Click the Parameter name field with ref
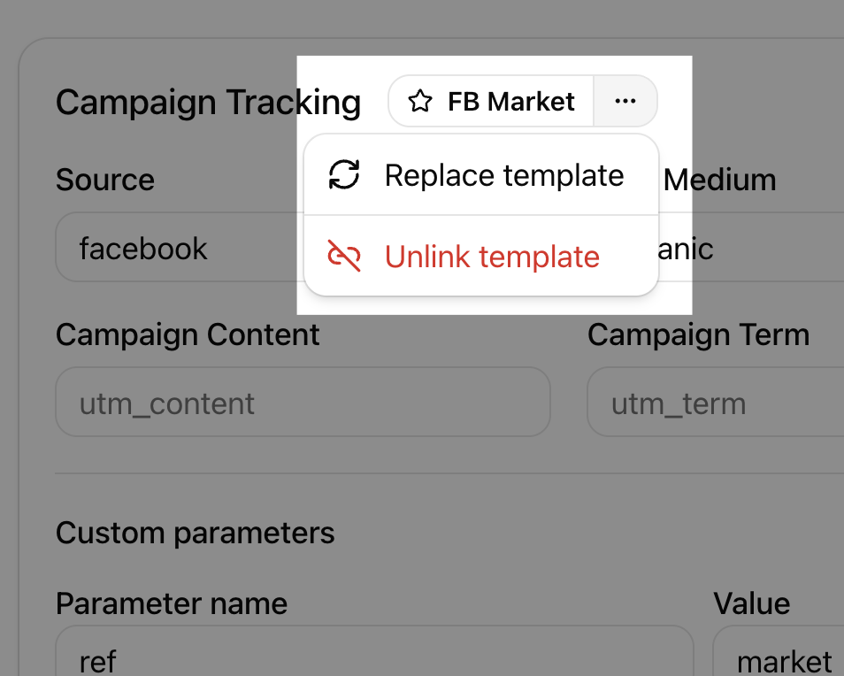This screenshot has width=844, height=676. point(374,650)
